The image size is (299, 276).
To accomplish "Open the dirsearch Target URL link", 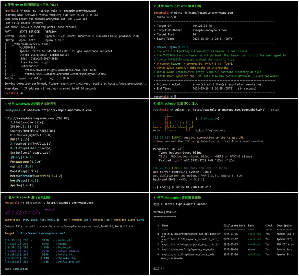I will [41, 233].
